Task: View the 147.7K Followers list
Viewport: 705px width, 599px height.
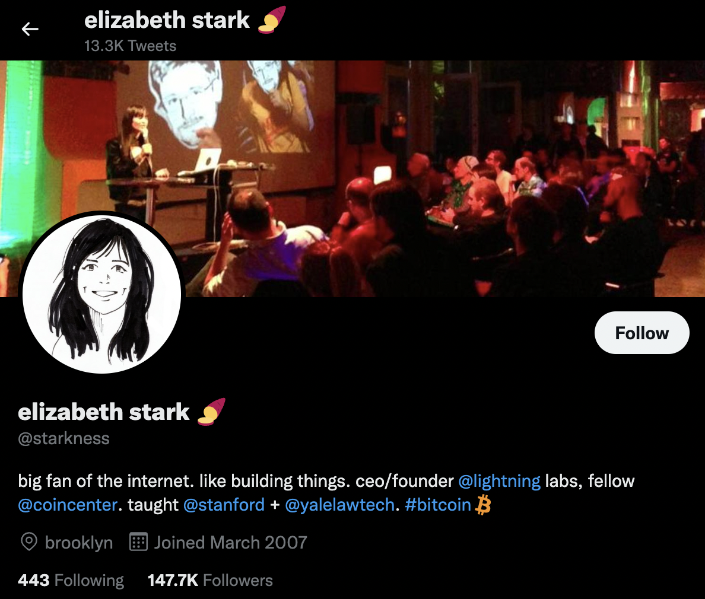Action: [210, 580]
